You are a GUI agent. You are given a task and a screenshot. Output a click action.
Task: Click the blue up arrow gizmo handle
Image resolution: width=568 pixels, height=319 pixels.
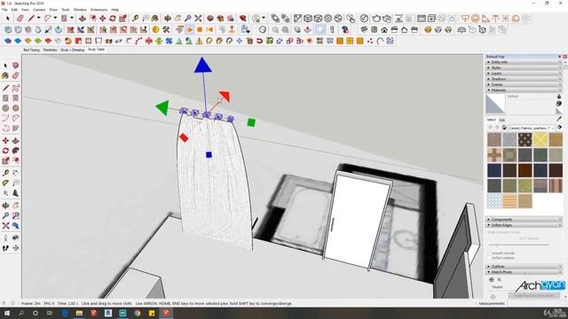point(202,66)
